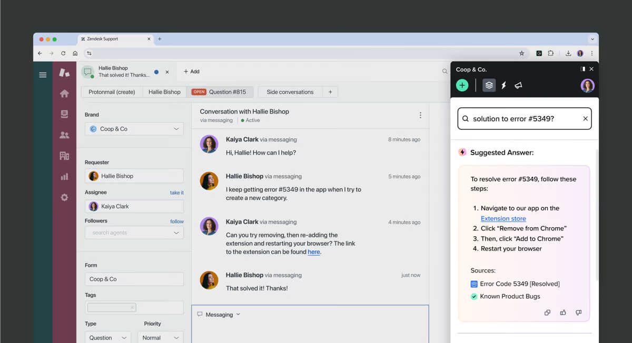Open Chrome downloads icon
The width and height of the screenshot is (632, 343).
pos(568,53)
